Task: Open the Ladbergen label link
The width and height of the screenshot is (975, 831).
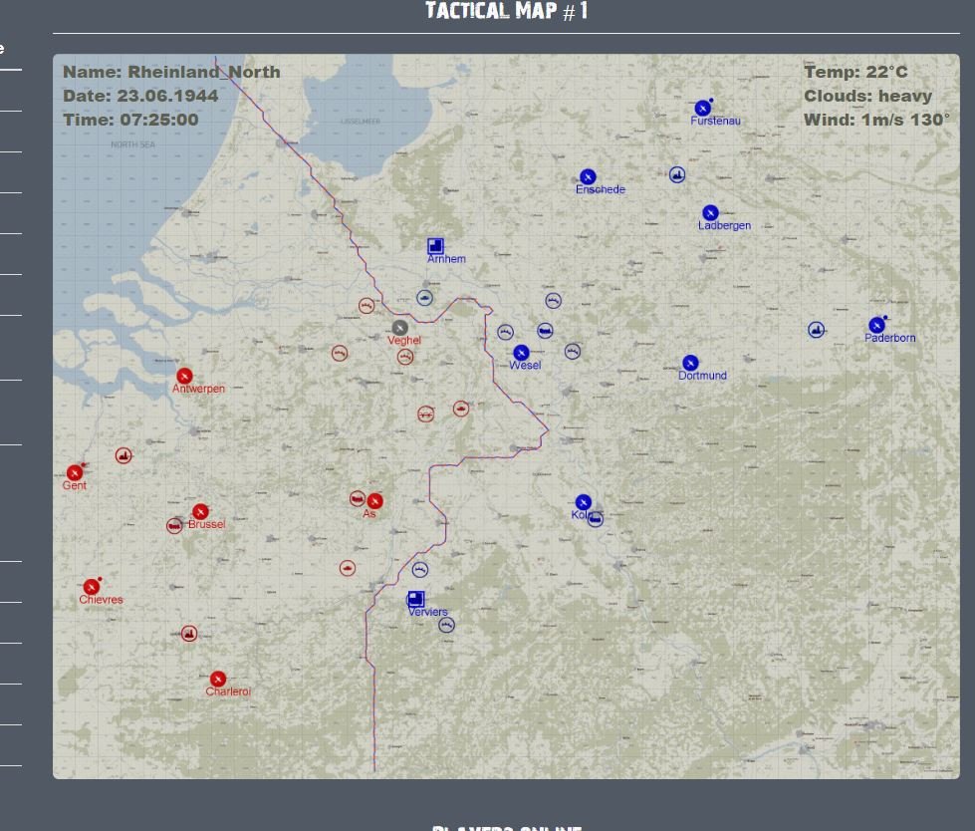Action: pyautogui.click(x=724, y=225)
